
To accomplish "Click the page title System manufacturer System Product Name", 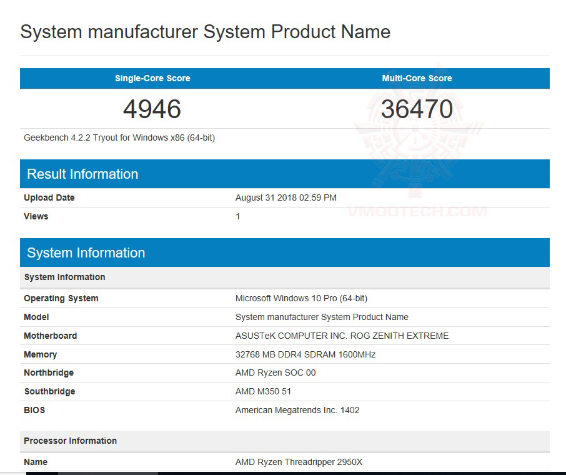I will pos(205,32).
